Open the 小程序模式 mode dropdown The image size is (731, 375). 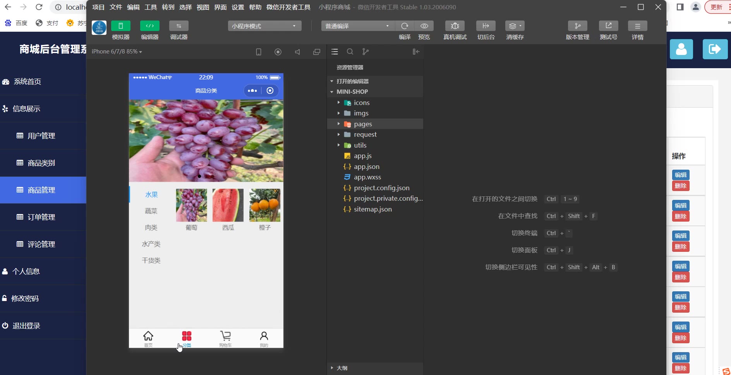pos(264,26)
